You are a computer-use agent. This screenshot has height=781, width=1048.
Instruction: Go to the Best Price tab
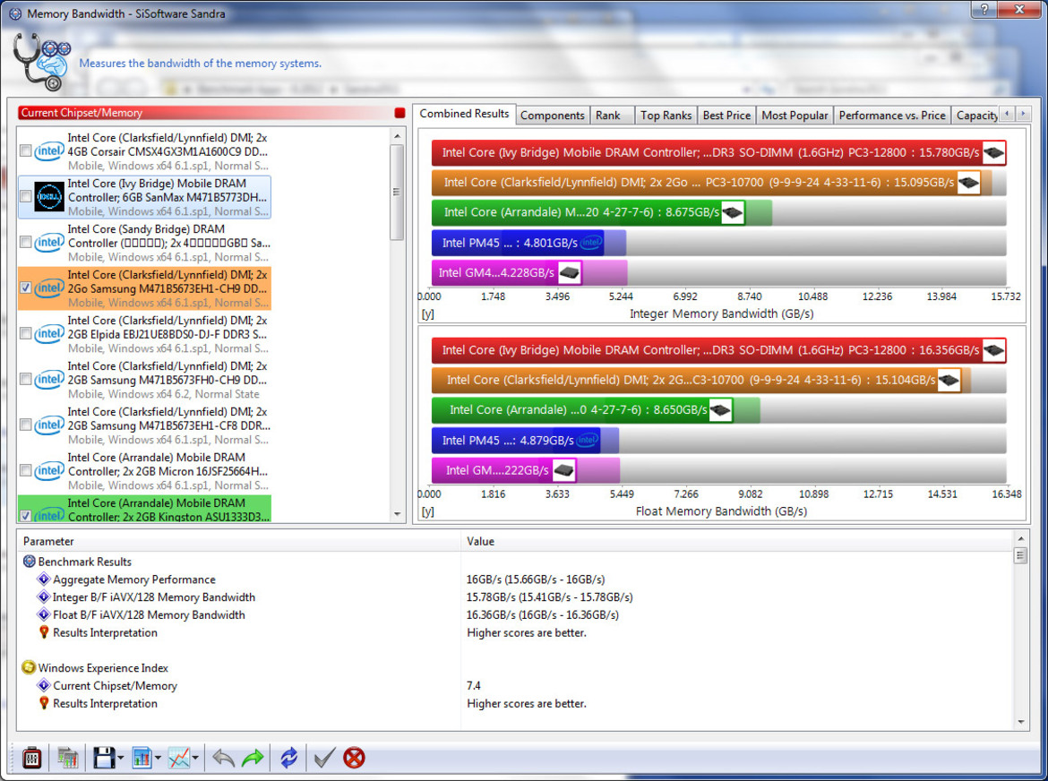(x=726, y=115)
